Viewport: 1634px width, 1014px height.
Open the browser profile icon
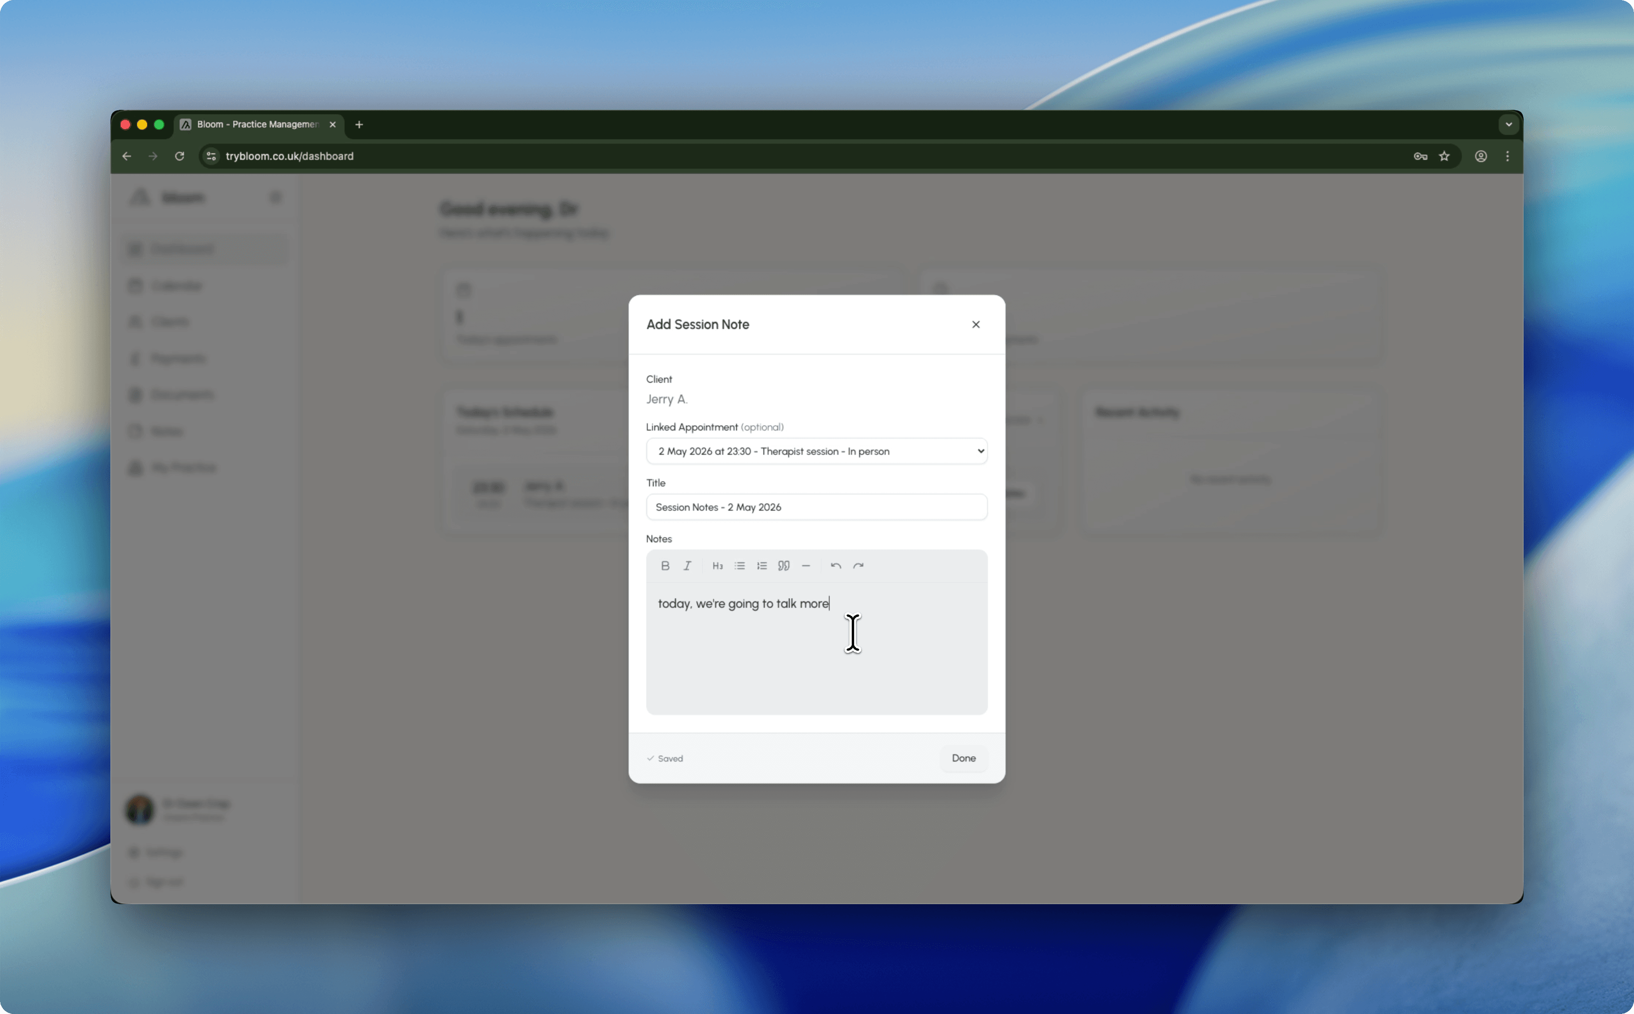1480,156
